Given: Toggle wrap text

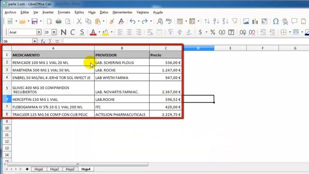Looking at the screenshot, I should click(x=150, y=32).
